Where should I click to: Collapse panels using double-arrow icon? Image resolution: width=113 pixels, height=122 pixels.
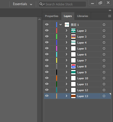[110, 10]
